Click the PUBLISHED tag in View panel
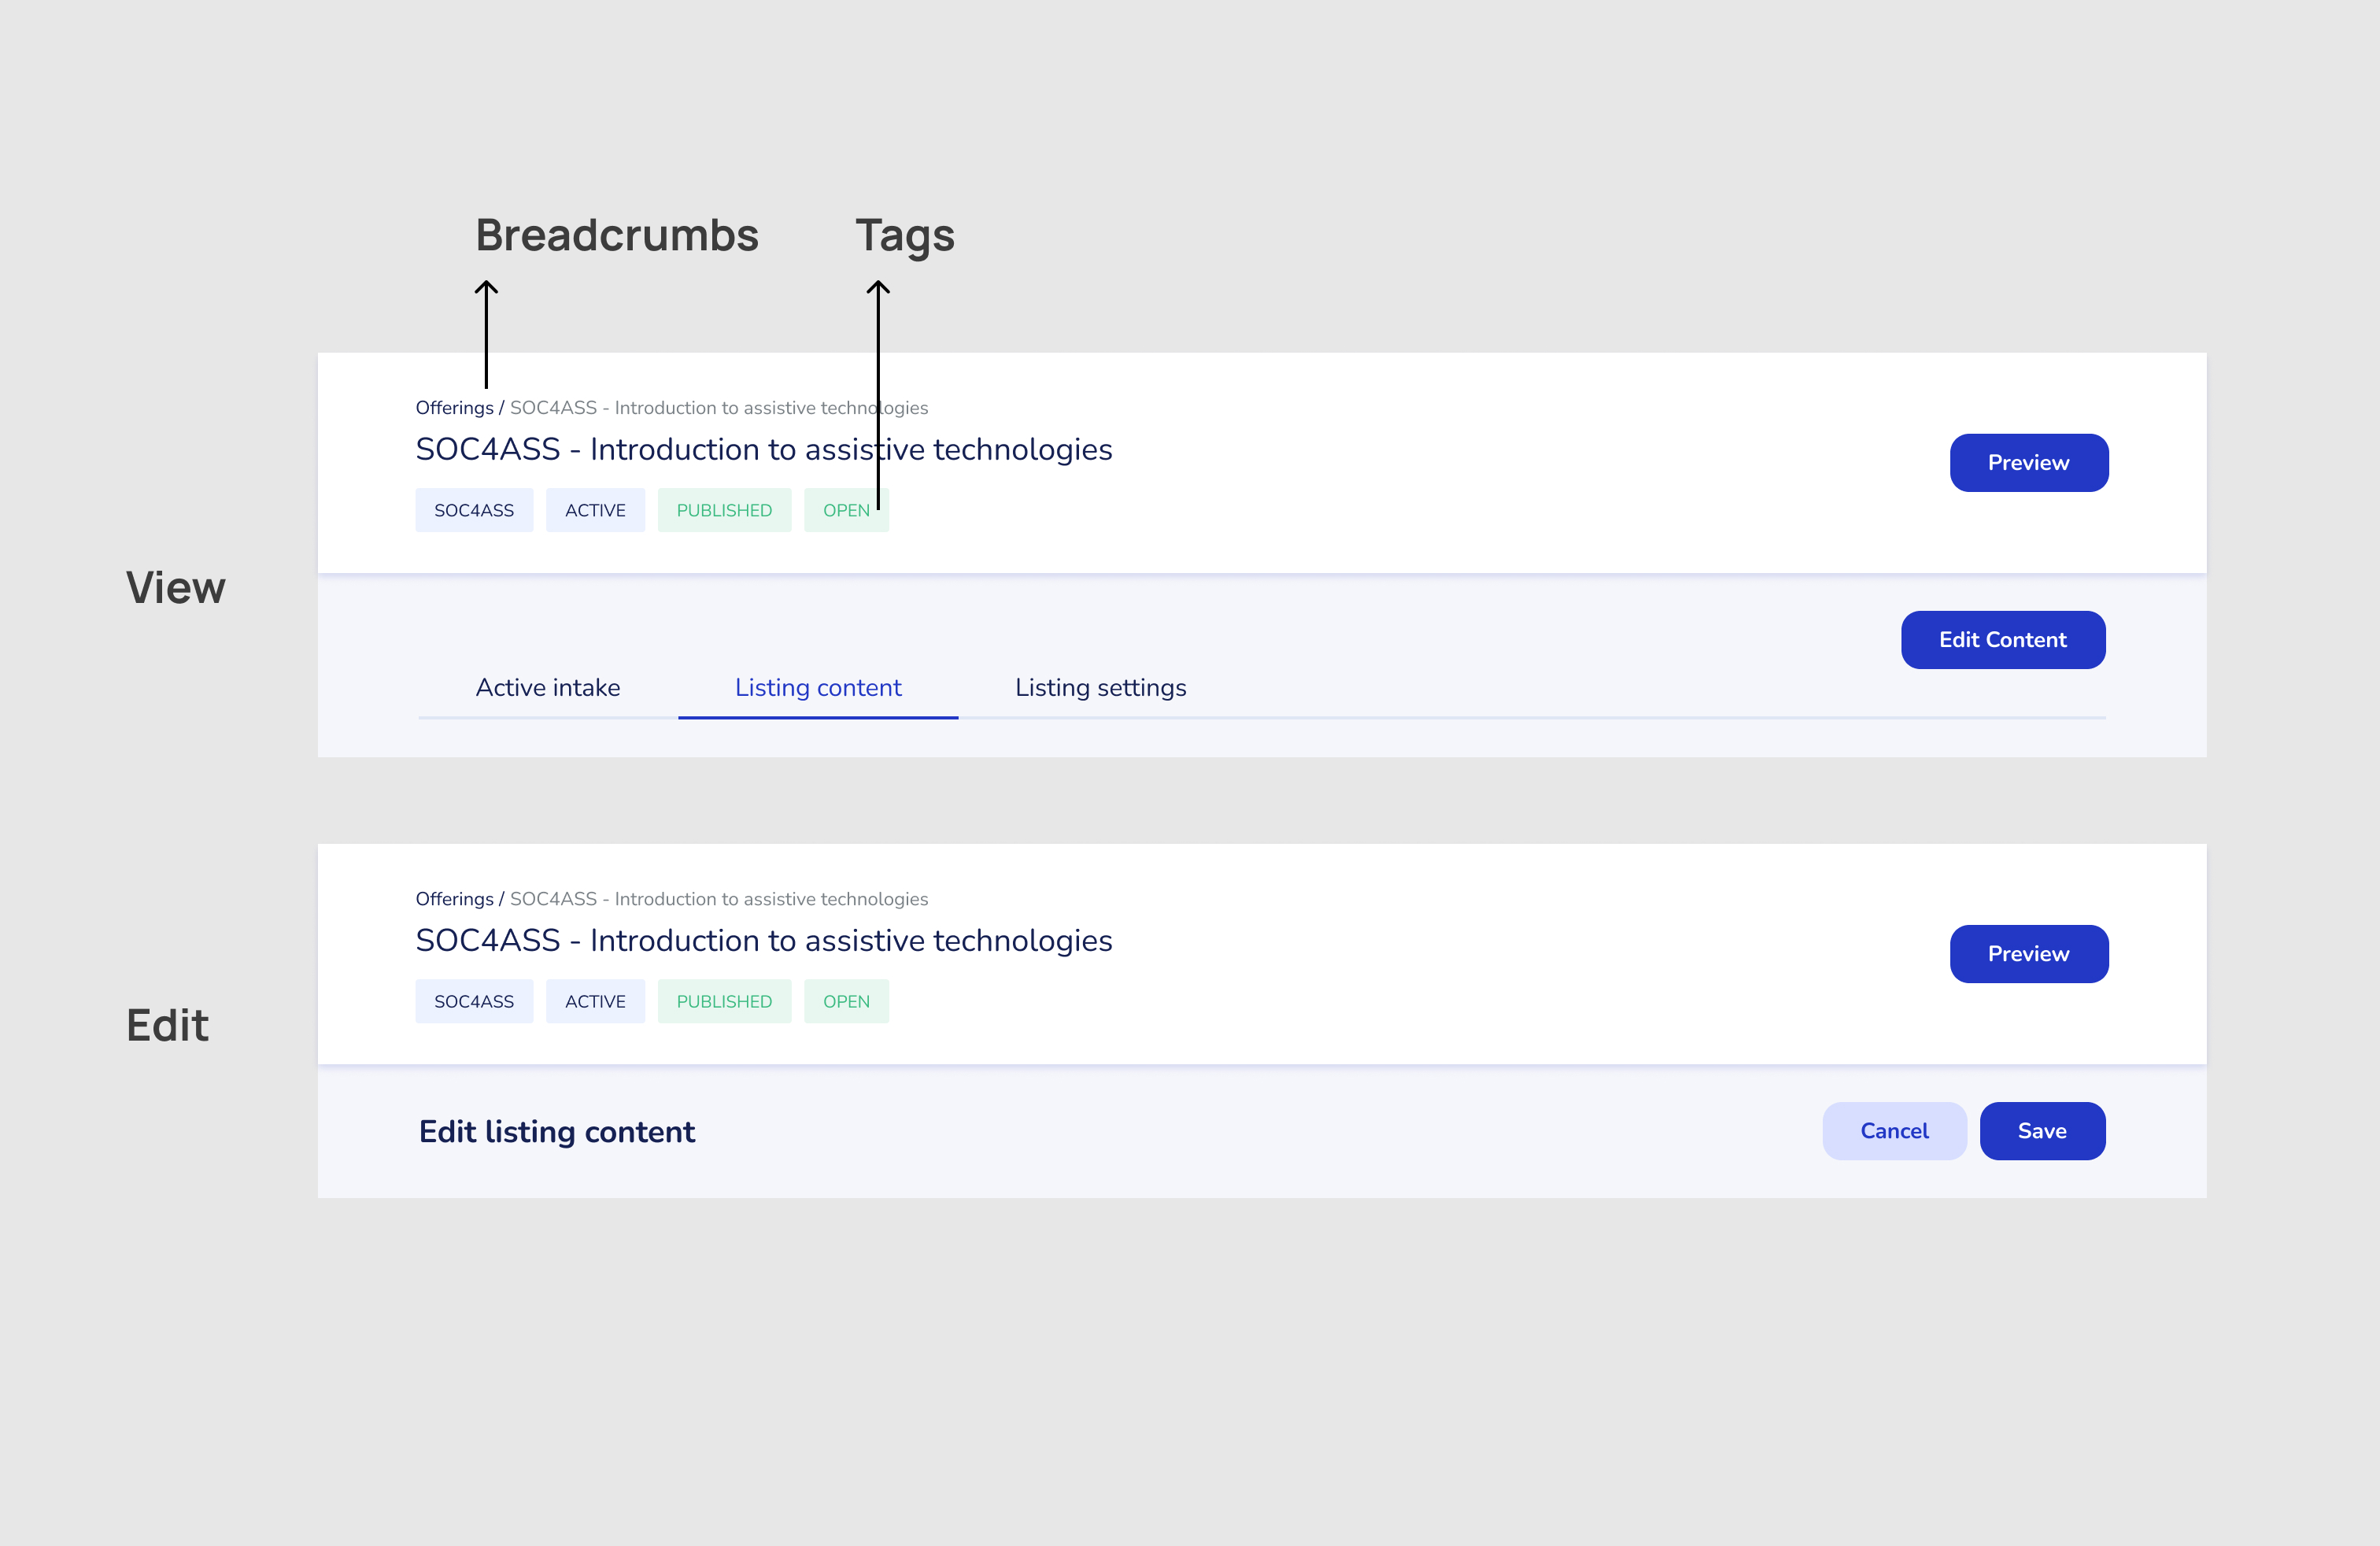 coord(723,509)
